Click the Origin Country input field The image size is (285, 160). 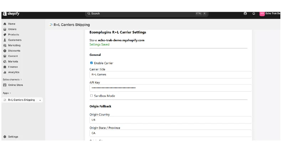tap(171, 120)
